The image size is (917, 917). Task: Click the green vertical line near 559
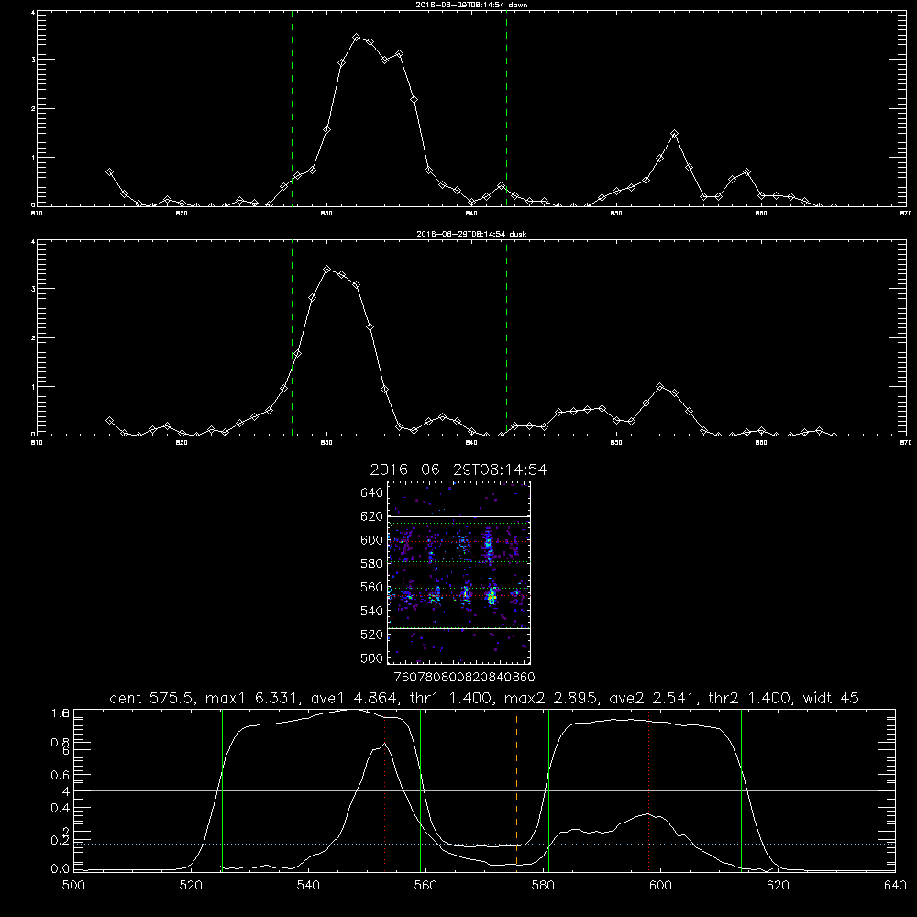click(421, 790)
